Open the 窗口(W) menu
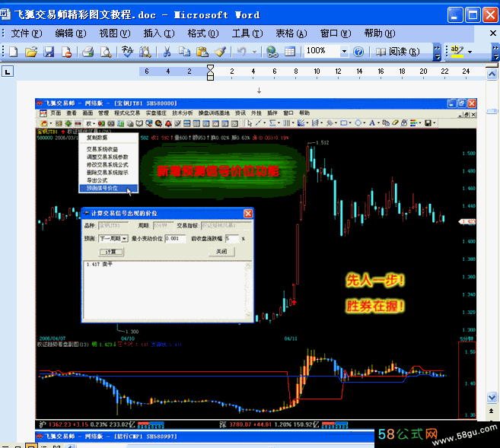This screenshot has width=500, height=448. pos(336,33)
